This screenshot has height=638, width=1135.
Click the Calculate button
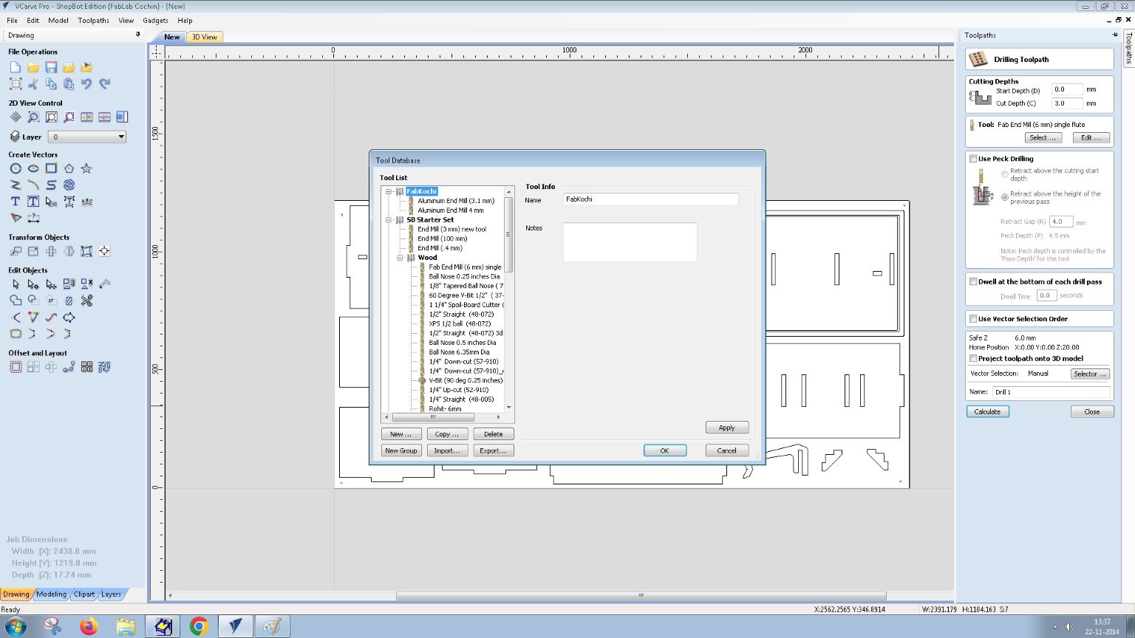(987, 412)
